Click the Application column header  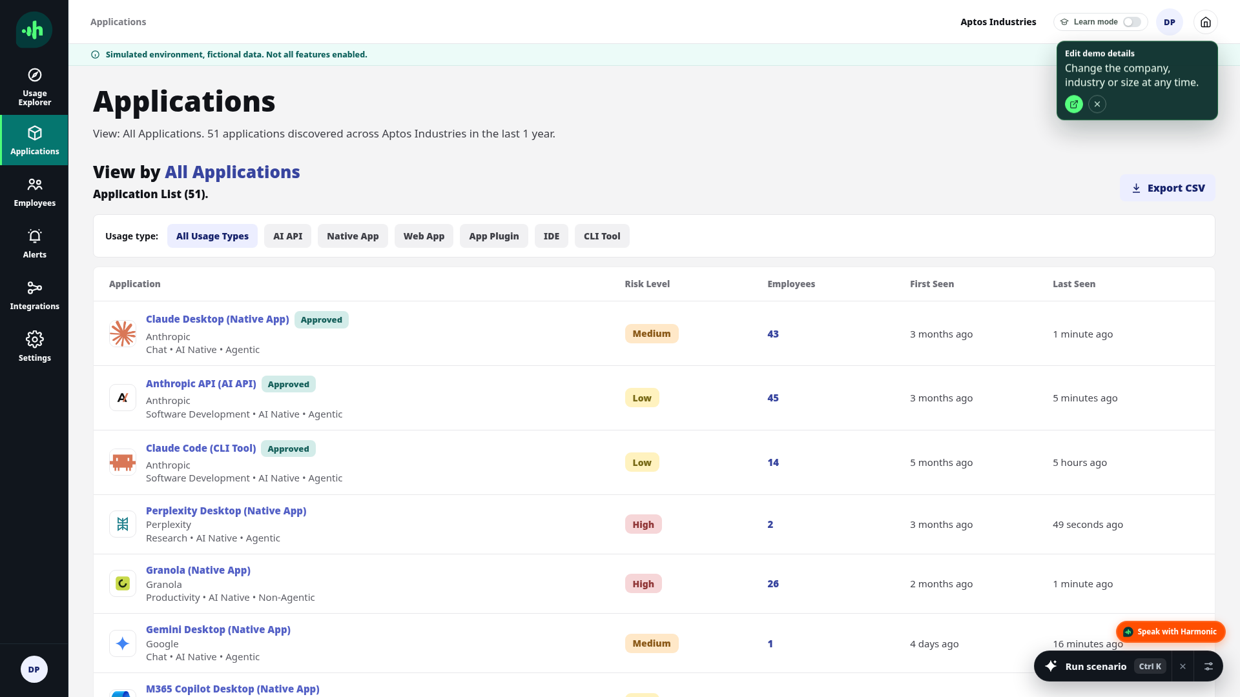coord(135,284)
